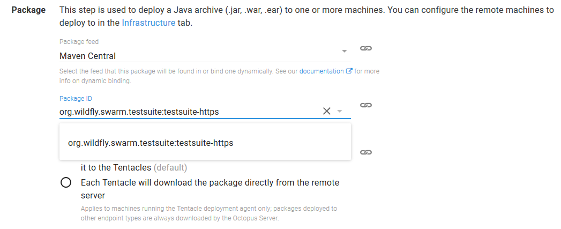
Task: Click the Package section heading
Action: 28,10
